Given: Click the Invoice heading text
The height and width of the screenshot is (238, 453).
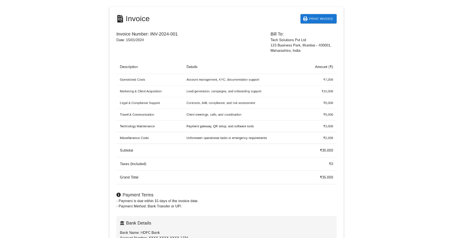Looking at the screenshot, I should (137, 19).
